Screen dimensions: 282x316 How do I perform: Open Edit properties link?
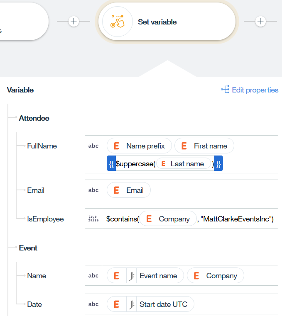click(x=255, y=90)
